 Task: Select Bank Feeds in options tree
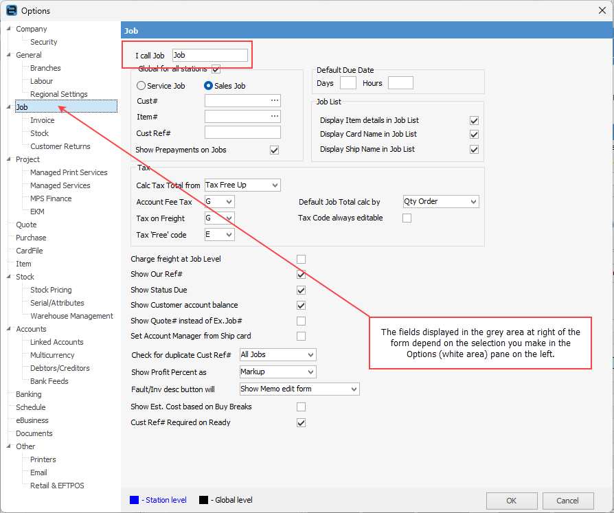pyautogui.click(x=49, y=381)
